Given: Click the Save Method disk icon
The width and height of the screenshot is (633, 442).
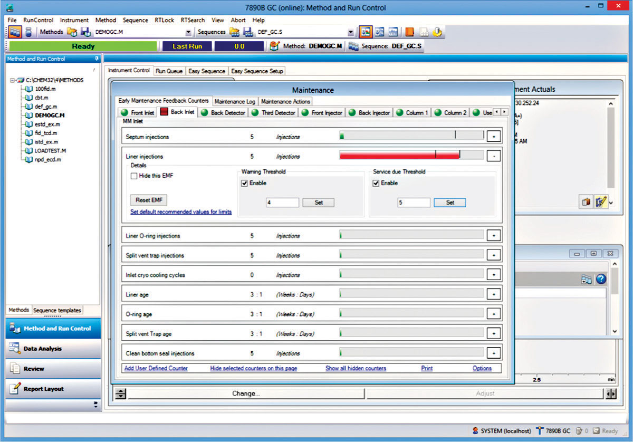Looking at the screenshot, I should click(x=85, y=32).
